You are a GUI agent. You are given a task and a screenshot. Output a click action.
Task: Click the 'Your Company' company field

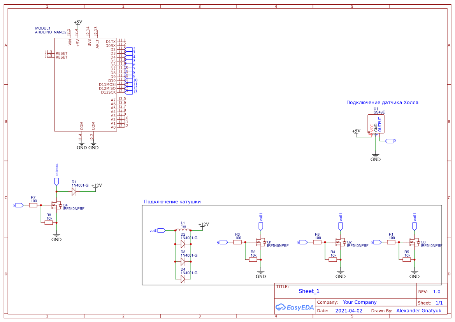click(360, 302)
